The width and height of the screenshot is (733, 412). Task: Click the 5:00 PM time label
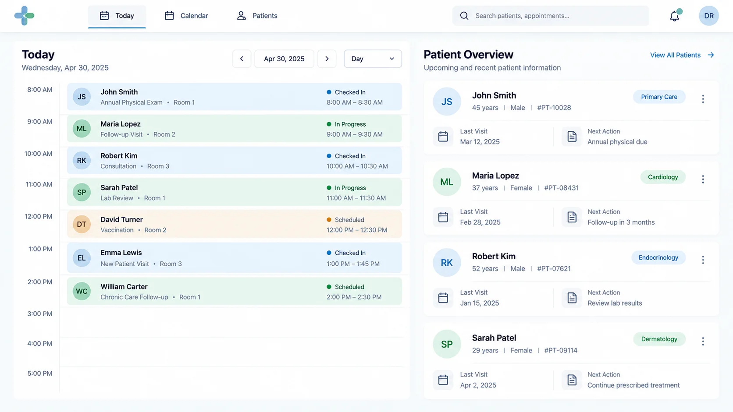[x=40, y=373]
